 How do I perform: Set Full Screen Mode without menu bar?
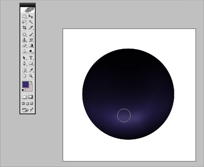tap(32, 103)
